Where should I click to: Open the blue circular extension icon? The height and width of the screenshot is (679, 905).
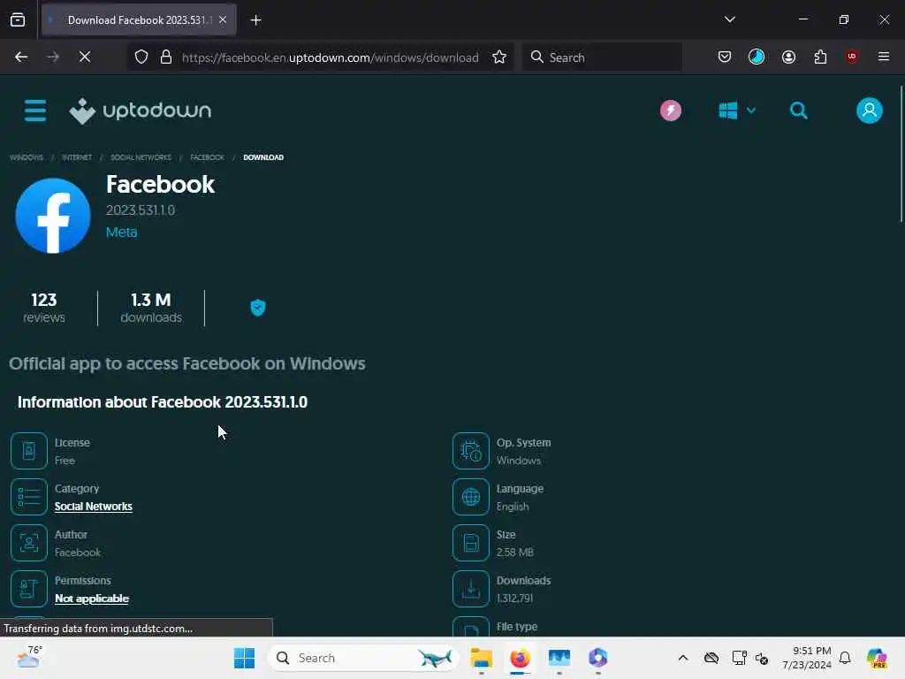(757, 57)
